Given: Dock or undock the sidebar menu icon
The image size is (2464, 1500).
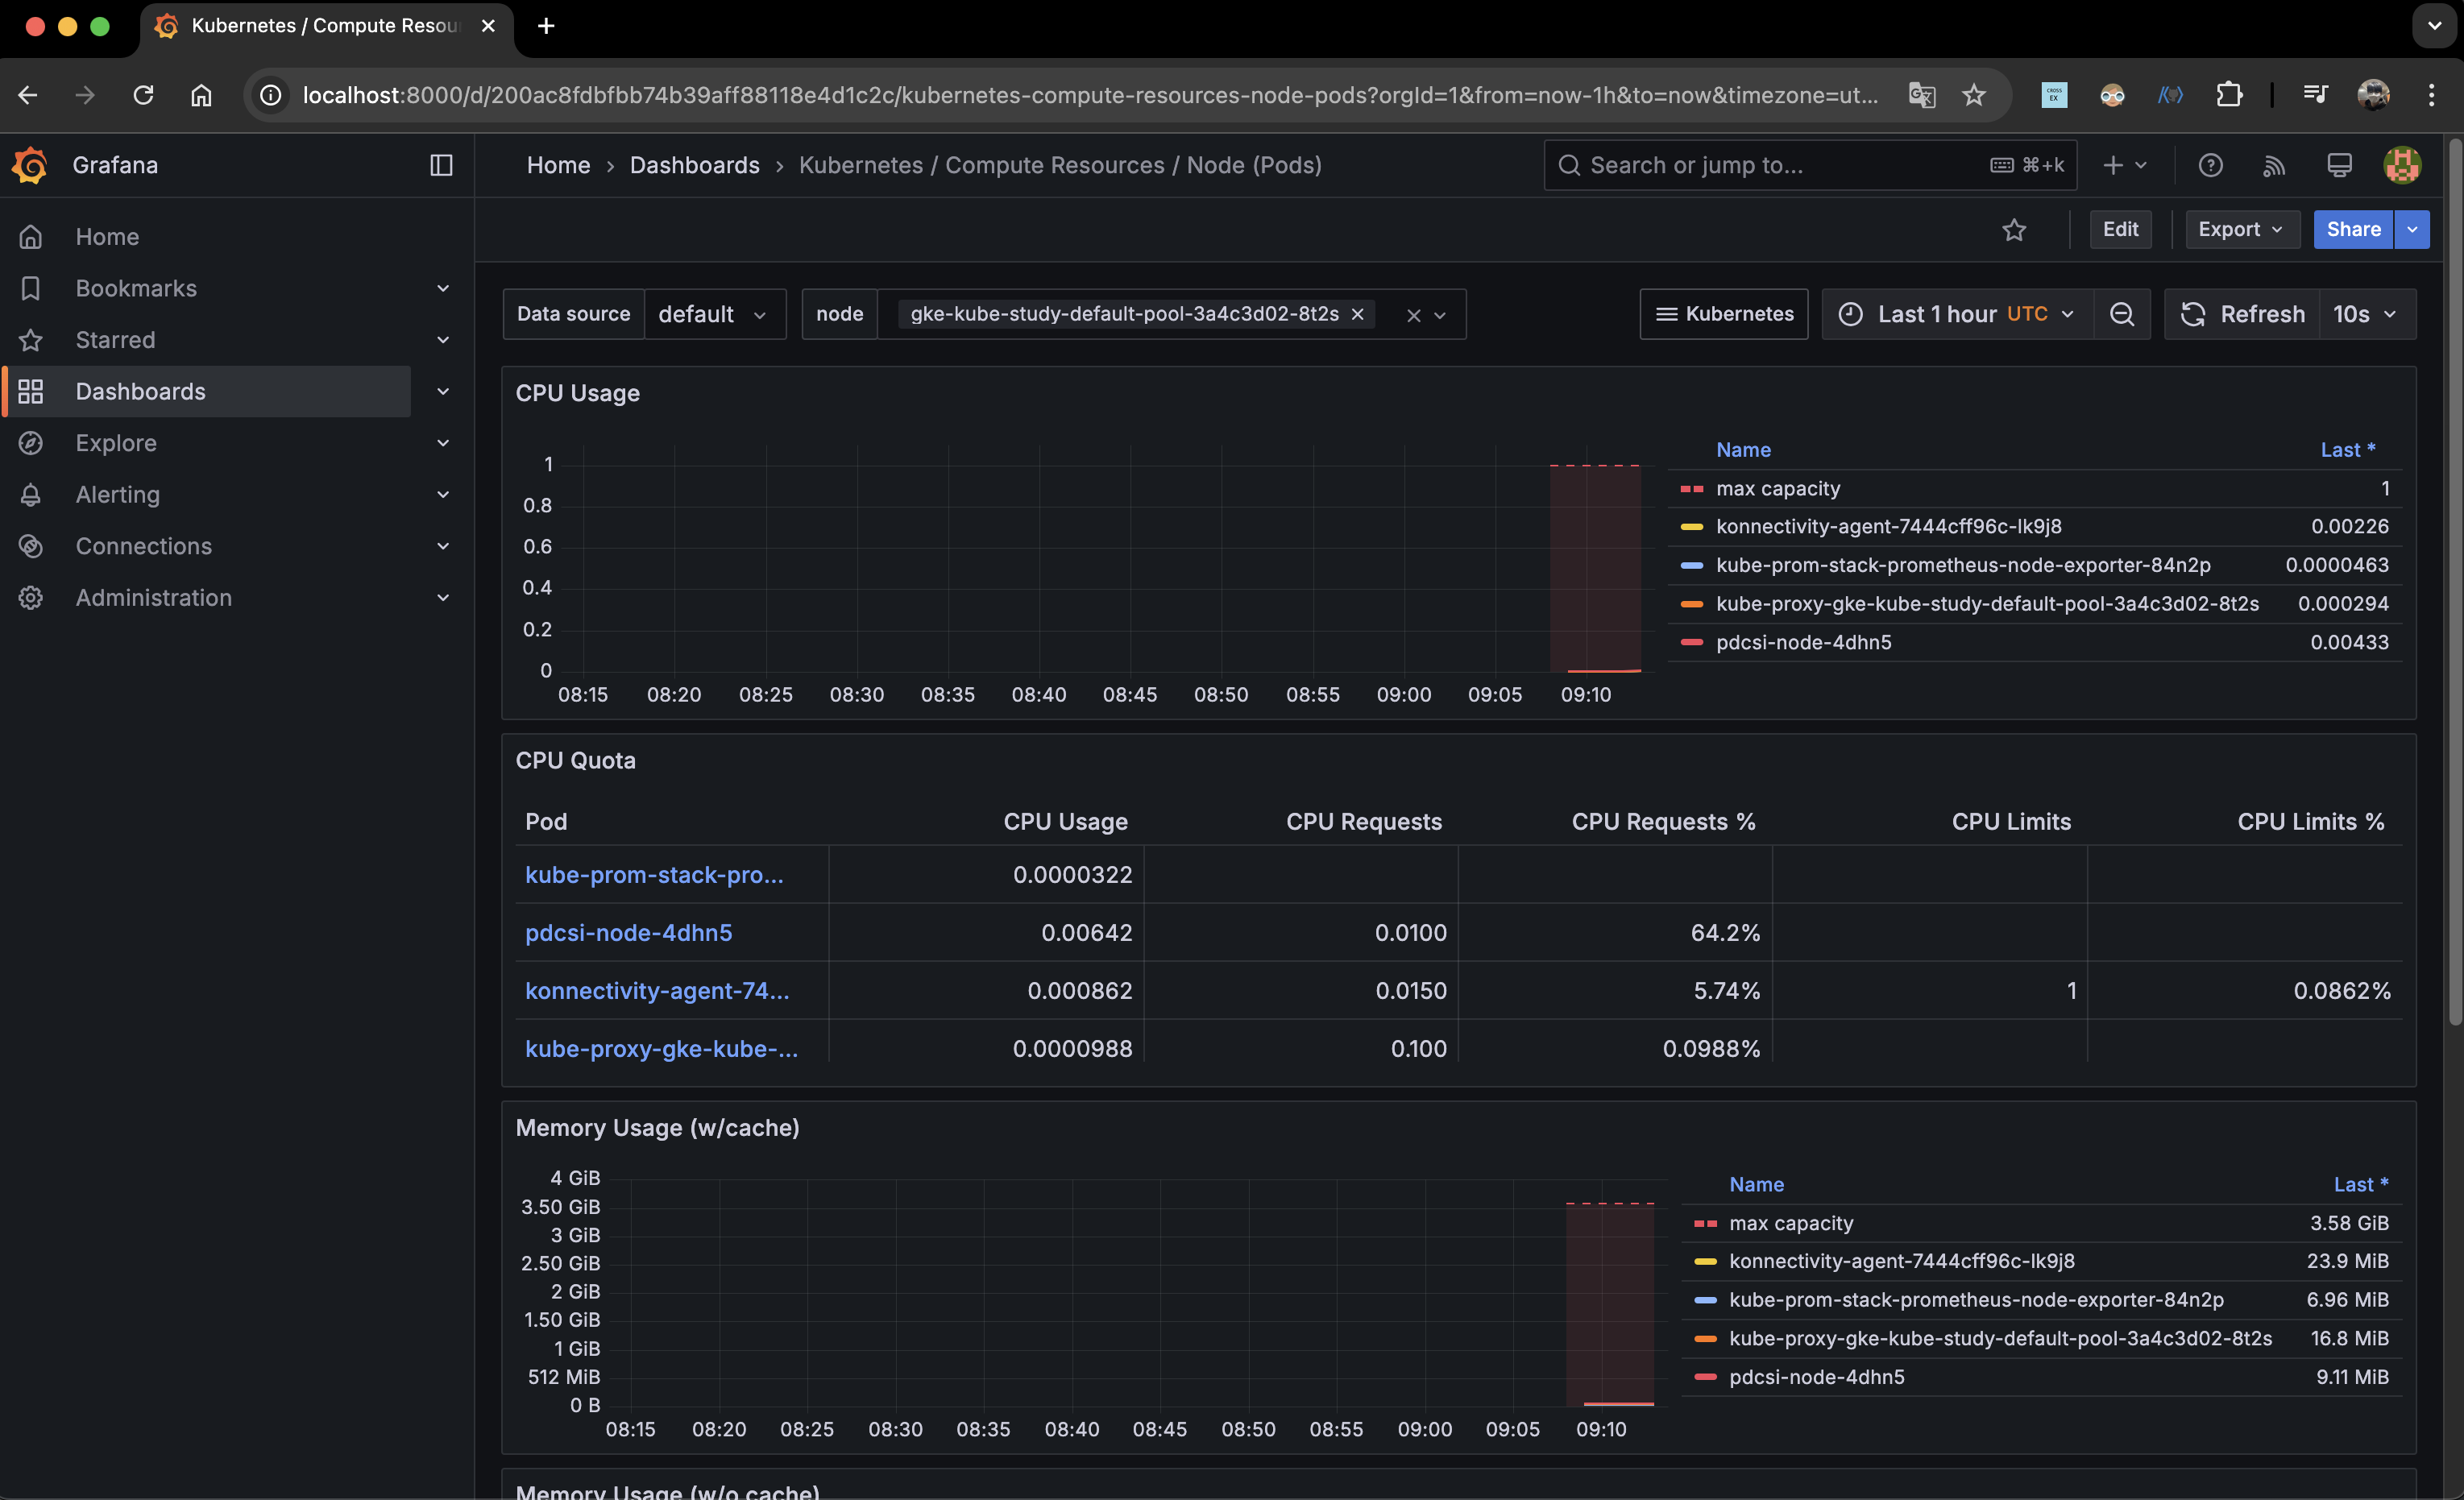Looking at the screenshot, I should (x=441, y=165).
